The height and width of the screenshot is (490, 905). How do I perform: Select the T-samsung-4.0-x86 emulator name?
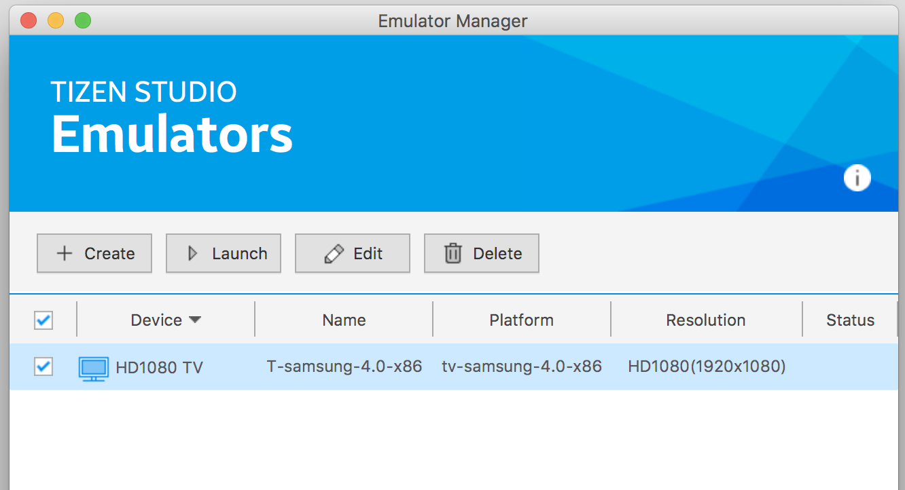pos(344,367)
